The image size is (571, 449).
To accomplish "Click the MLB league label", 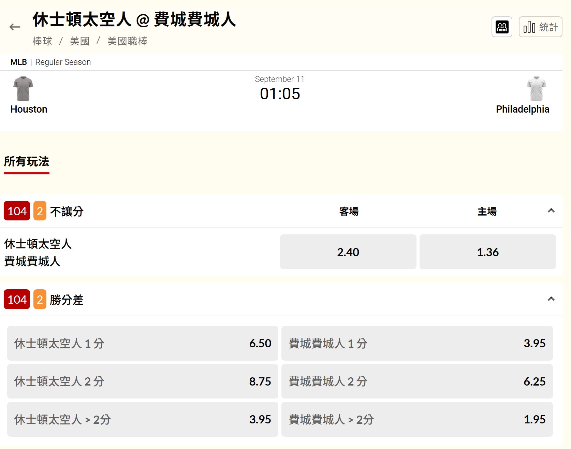I will click(19, 62).
